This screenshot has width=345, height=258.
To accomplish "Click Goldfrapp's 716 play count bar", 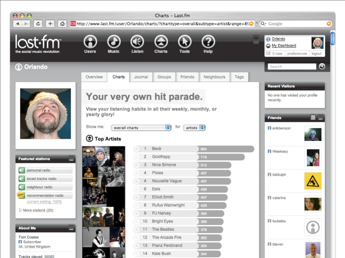I will pos(222,157).
